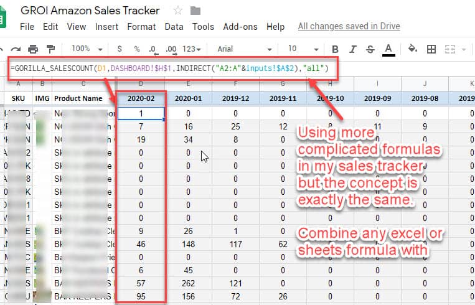Click the move to folder icon
The image size is (475, 305).
coord(195,11)
